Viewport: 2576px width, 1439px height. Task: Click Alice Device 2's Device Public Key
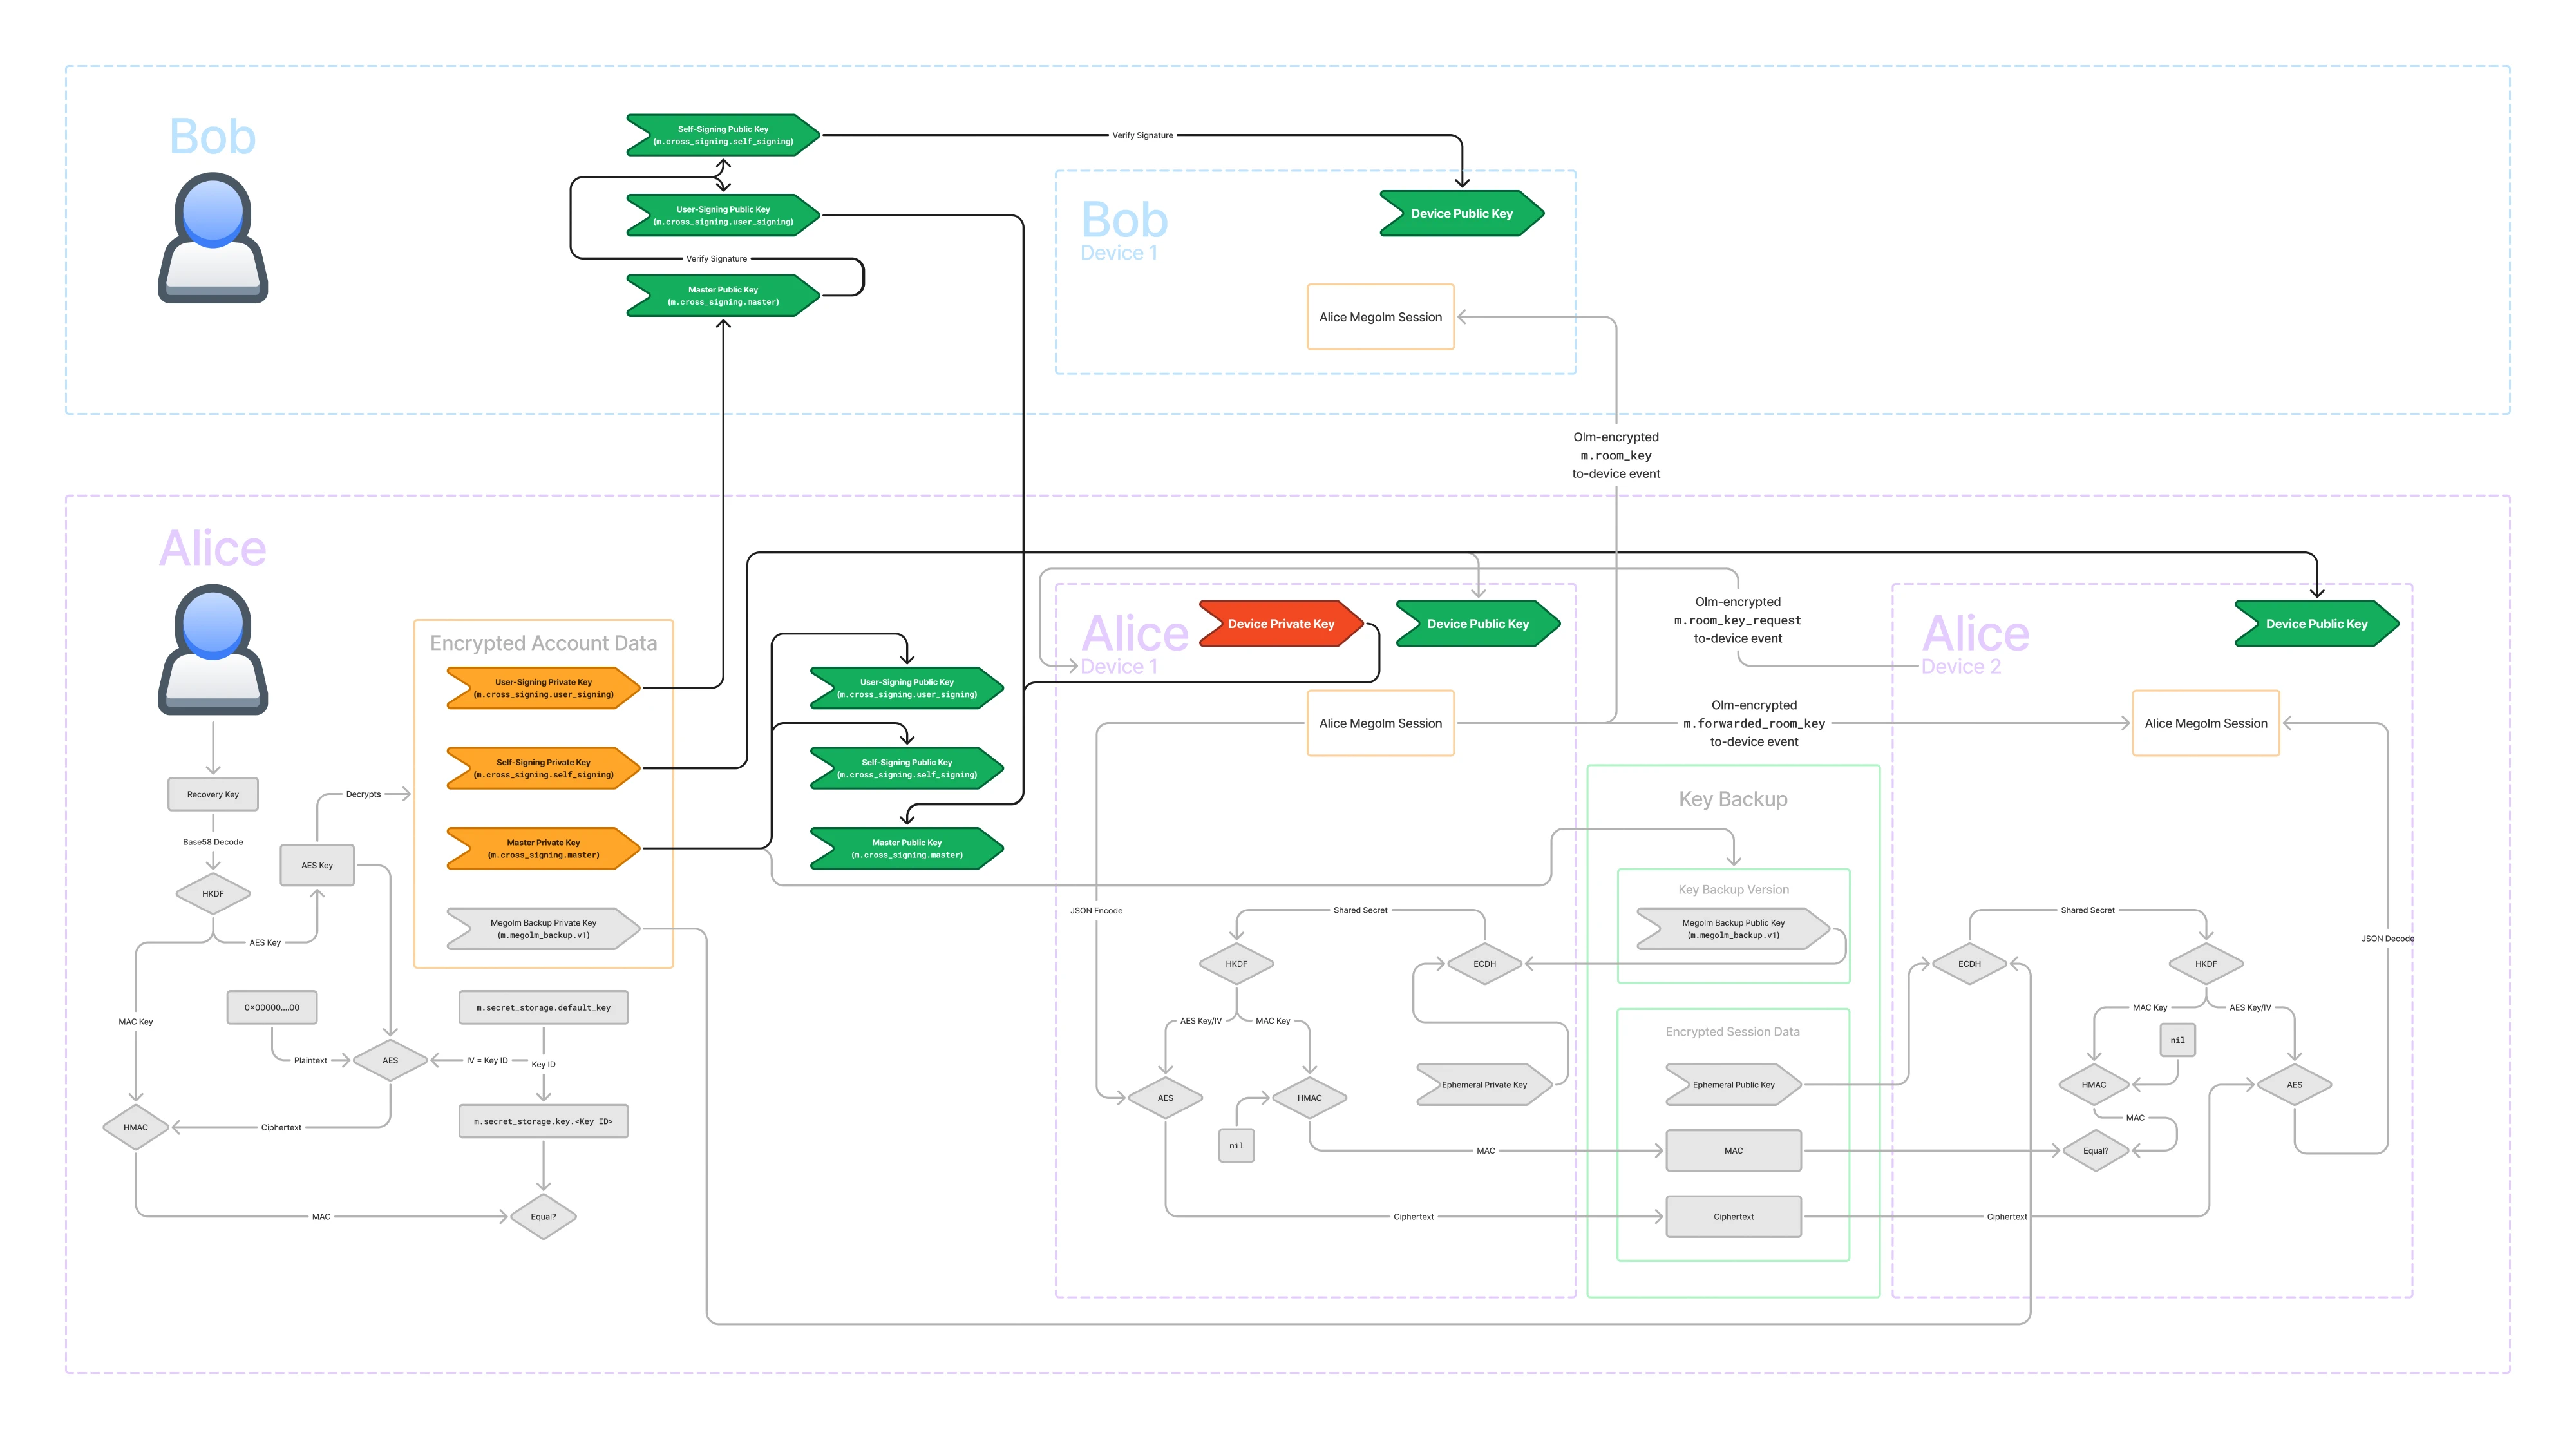click(x=2316, y=623)
